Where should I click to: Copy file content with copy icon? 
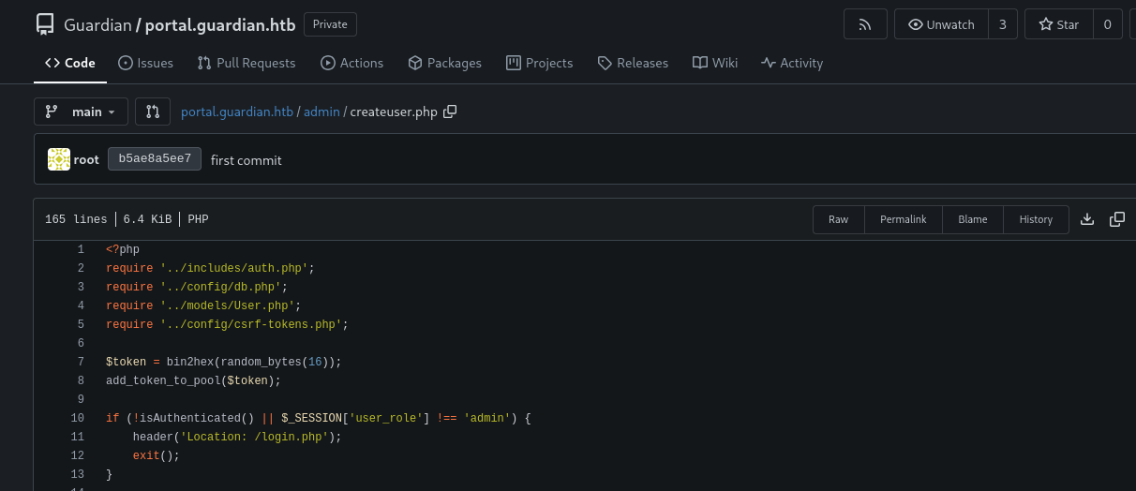point(1117,219)
